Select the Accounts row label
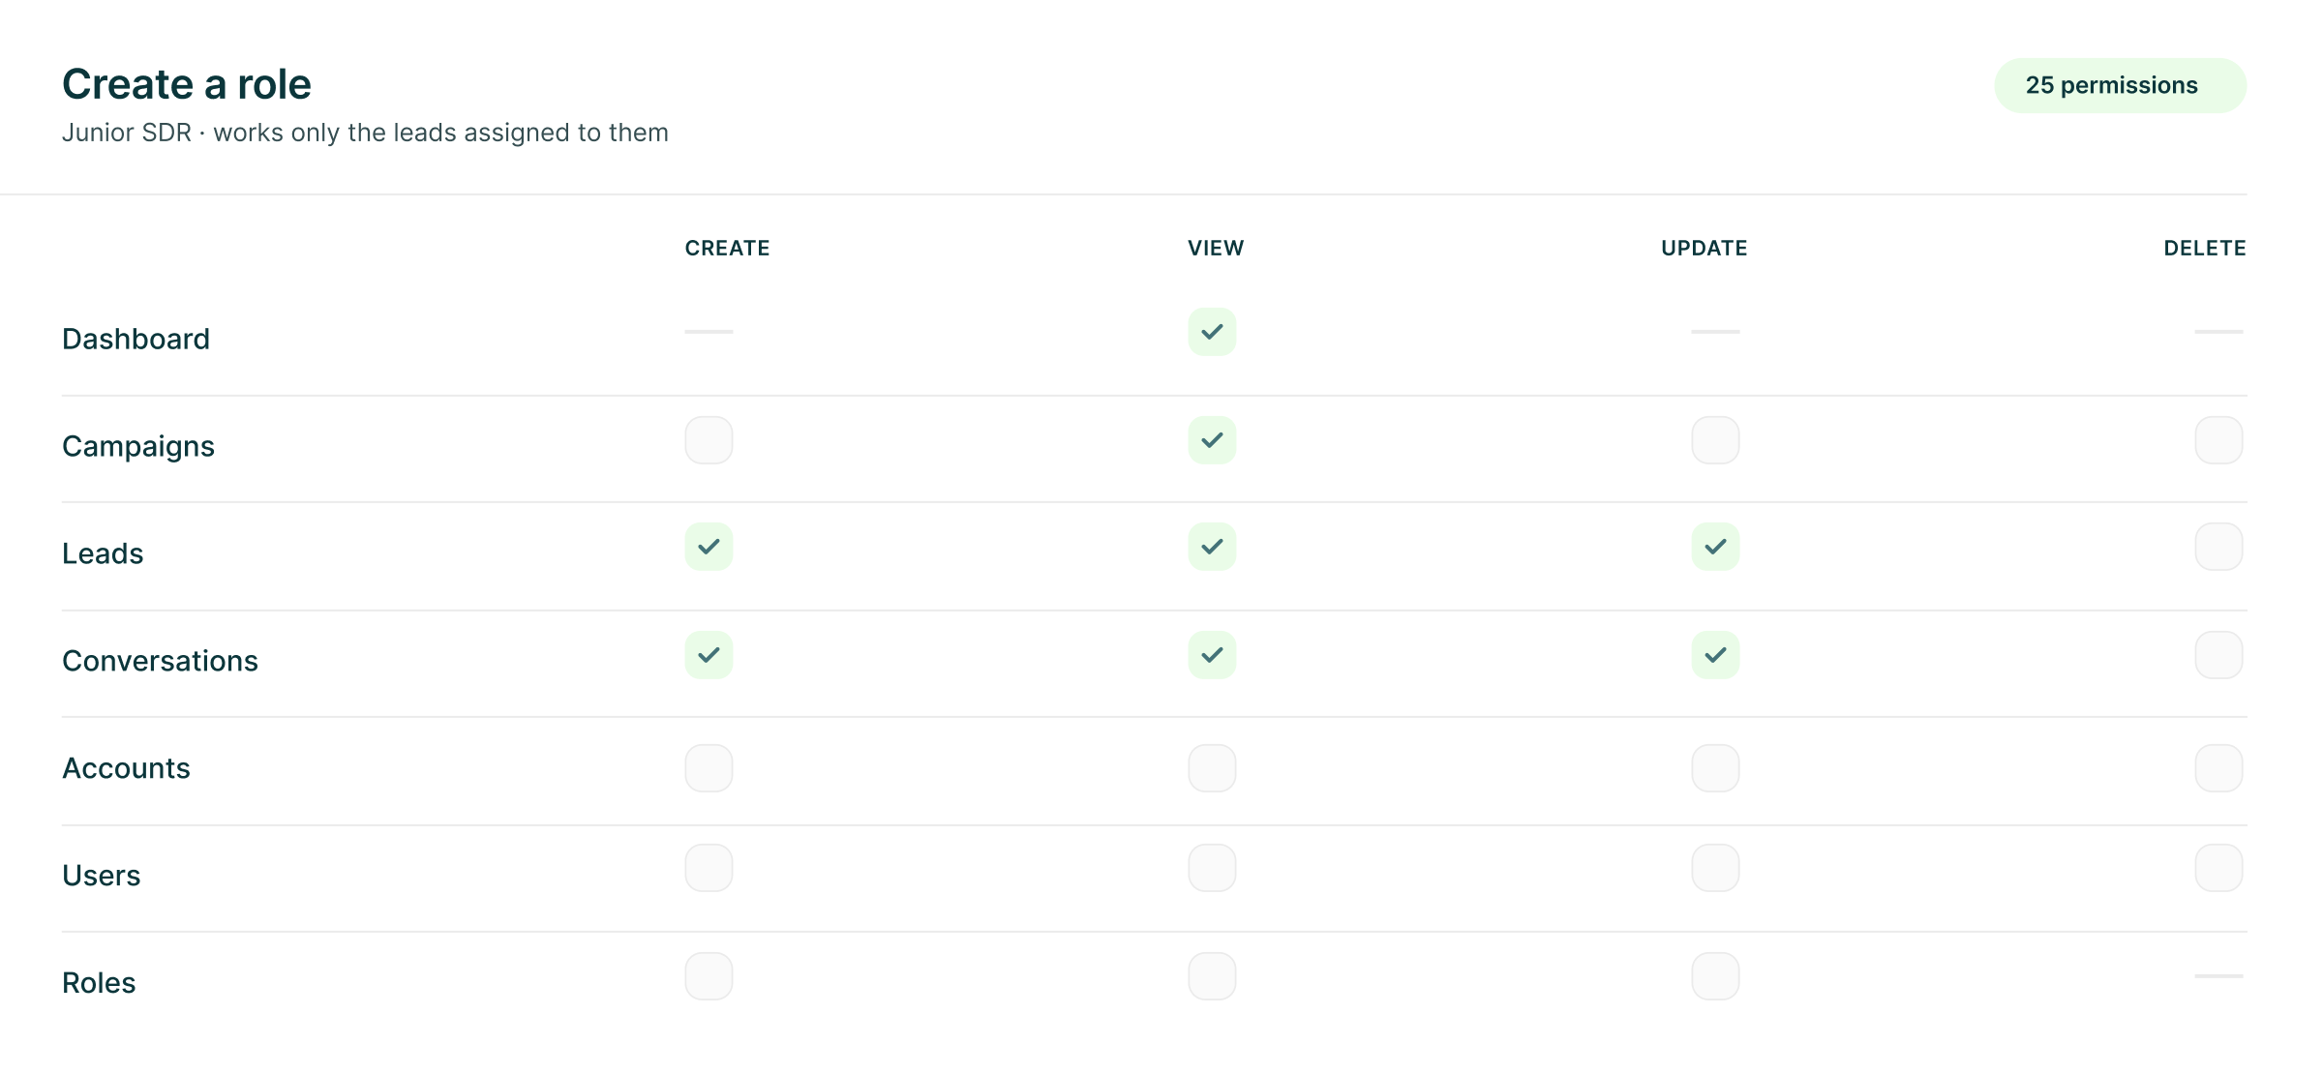The width and height of the screenshot is (2323, 1074). coord(126,768)
